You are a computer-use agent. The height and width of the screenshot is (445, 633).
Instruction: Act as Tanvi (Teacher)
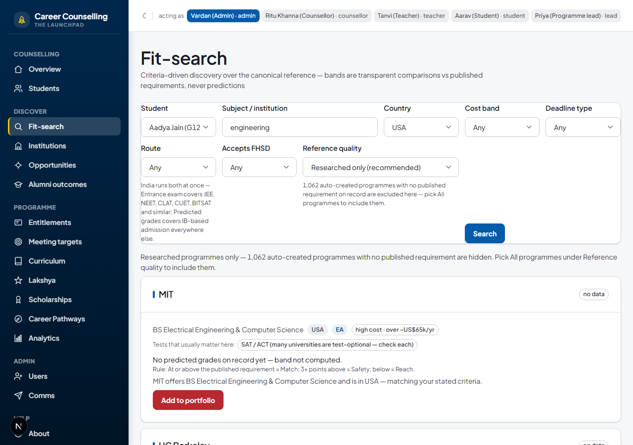coord(411,16)
